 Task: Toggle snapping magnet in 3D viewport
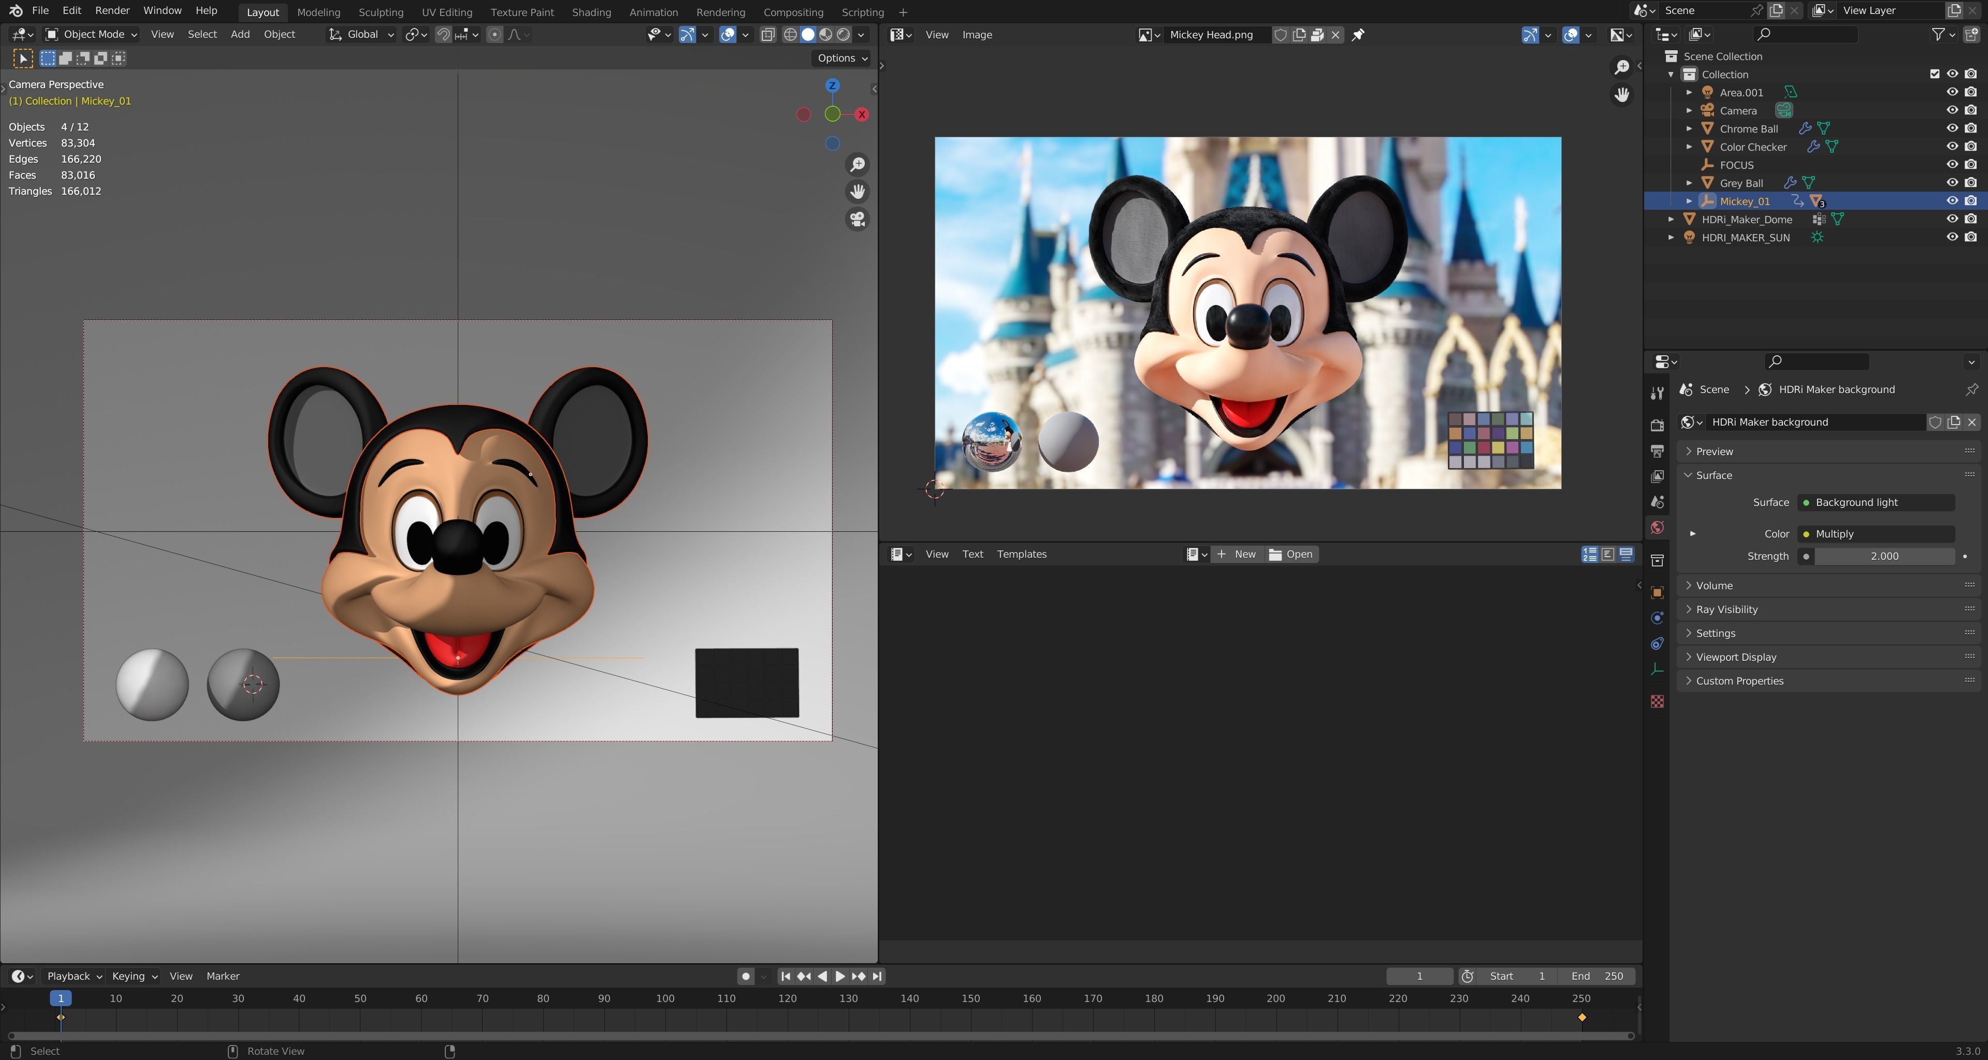tap(443, 35)
